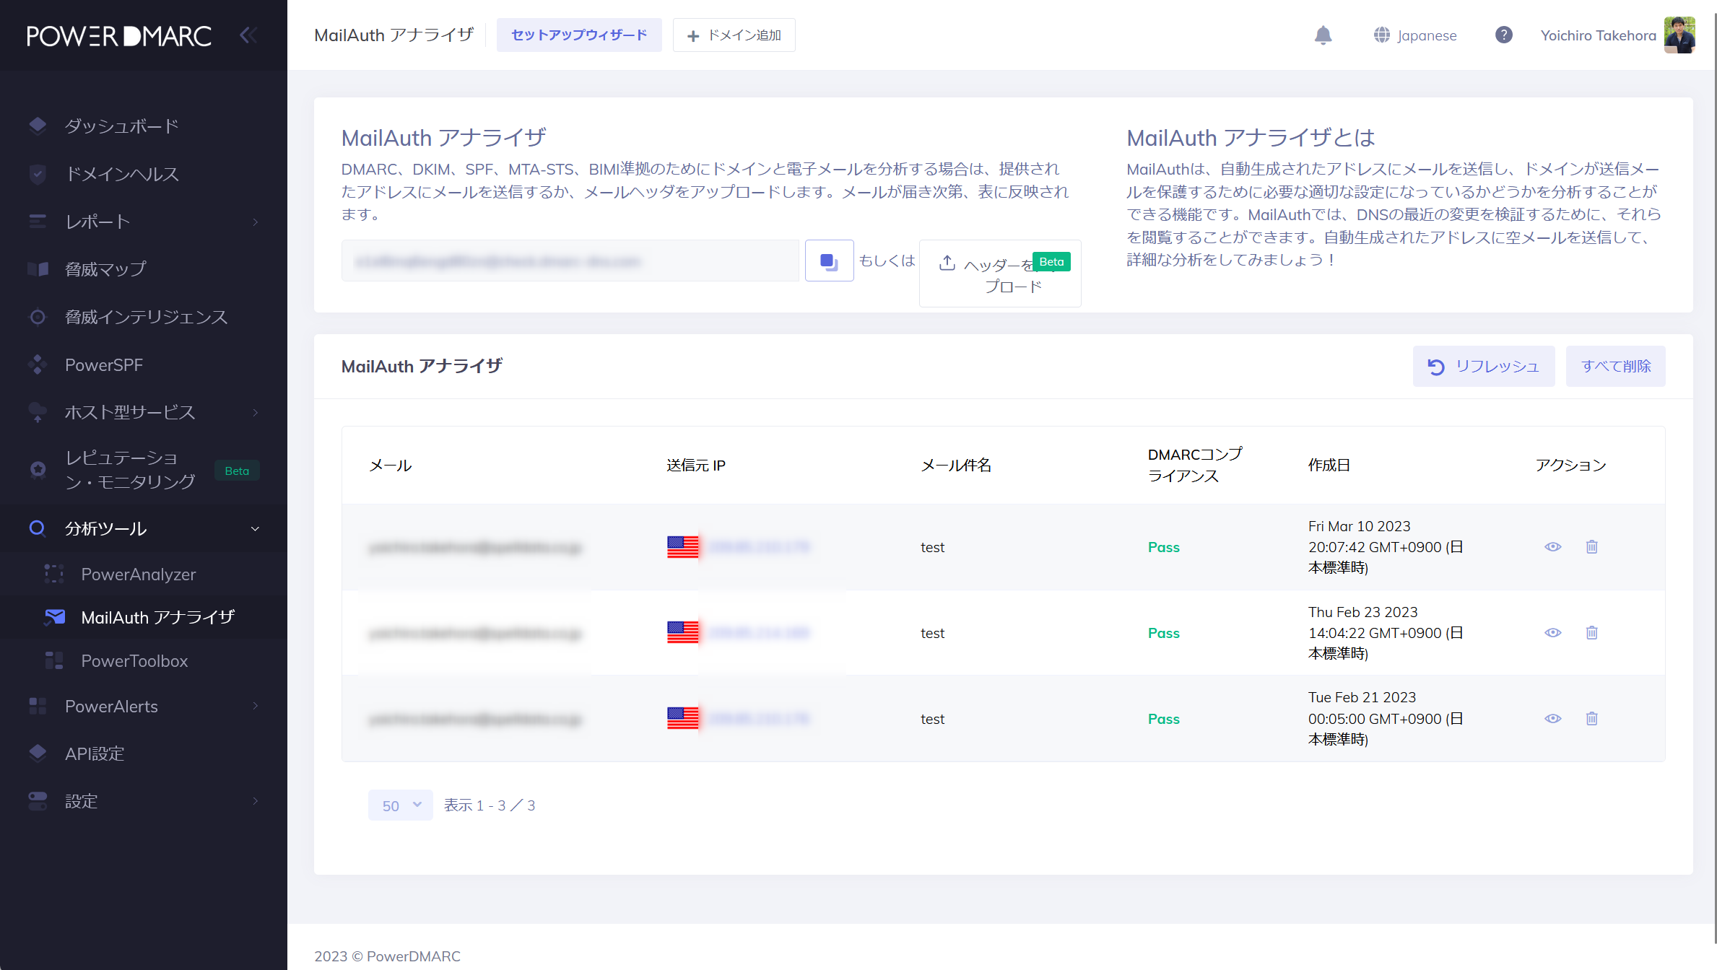The height and width of the screenshot is (970, 1717).
Task: Expand the 設定 menu chevron
Action: tap(255, 800)
